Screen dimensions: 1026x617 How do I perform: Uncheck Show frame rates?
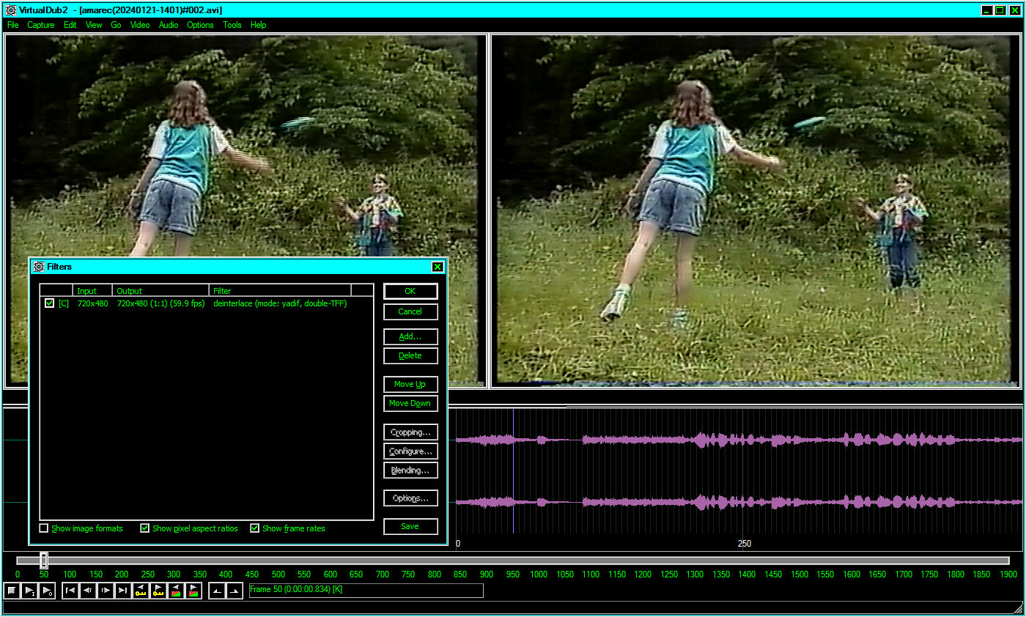tap(255, 528)
